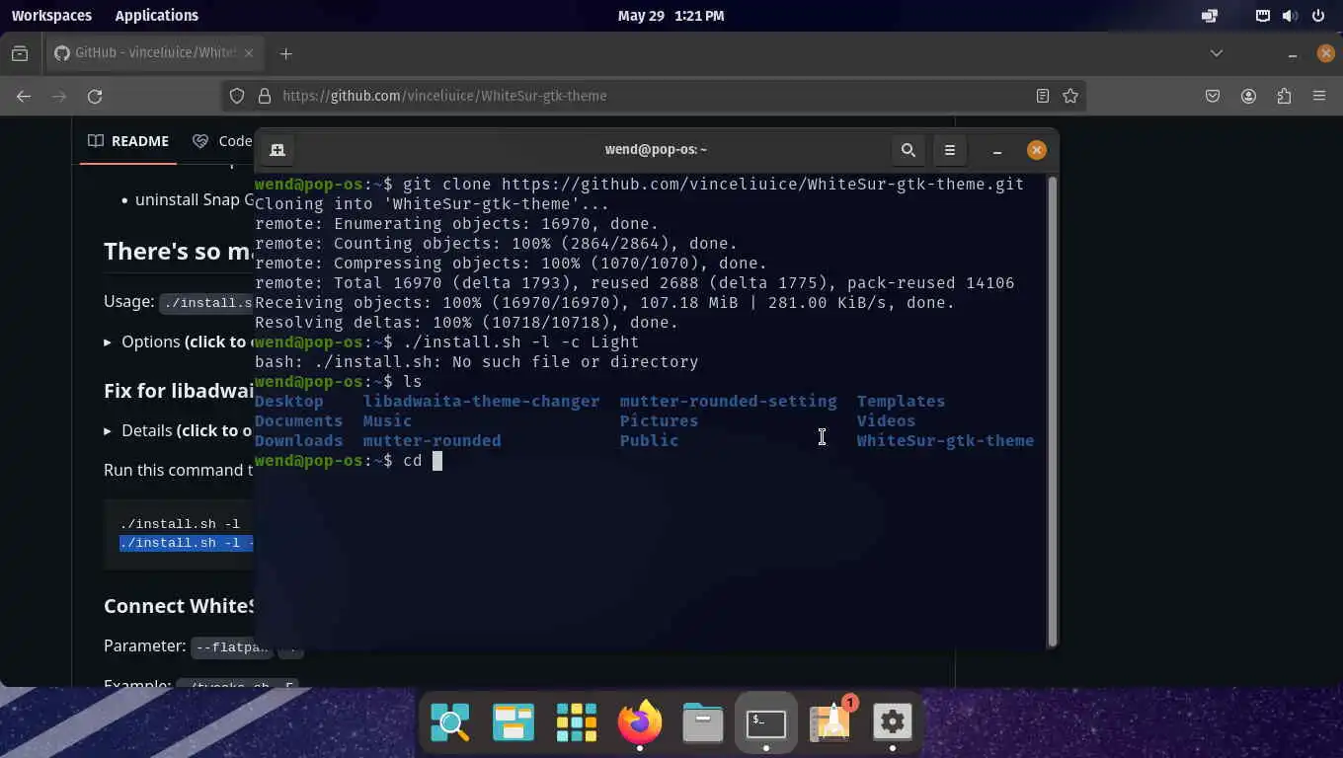This screenshot has height=758, width=1343.
Task: Click the Pictures directory name
Action: pos(659,420)
